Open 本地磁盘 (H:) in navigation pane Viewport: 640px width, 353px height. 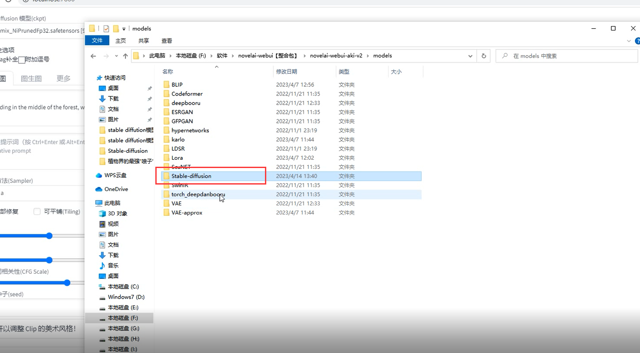click(x=124, y=339)
